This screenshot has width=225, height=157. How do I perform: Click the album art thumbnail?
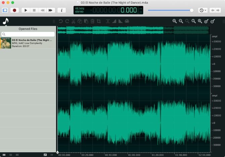[6, 43]
